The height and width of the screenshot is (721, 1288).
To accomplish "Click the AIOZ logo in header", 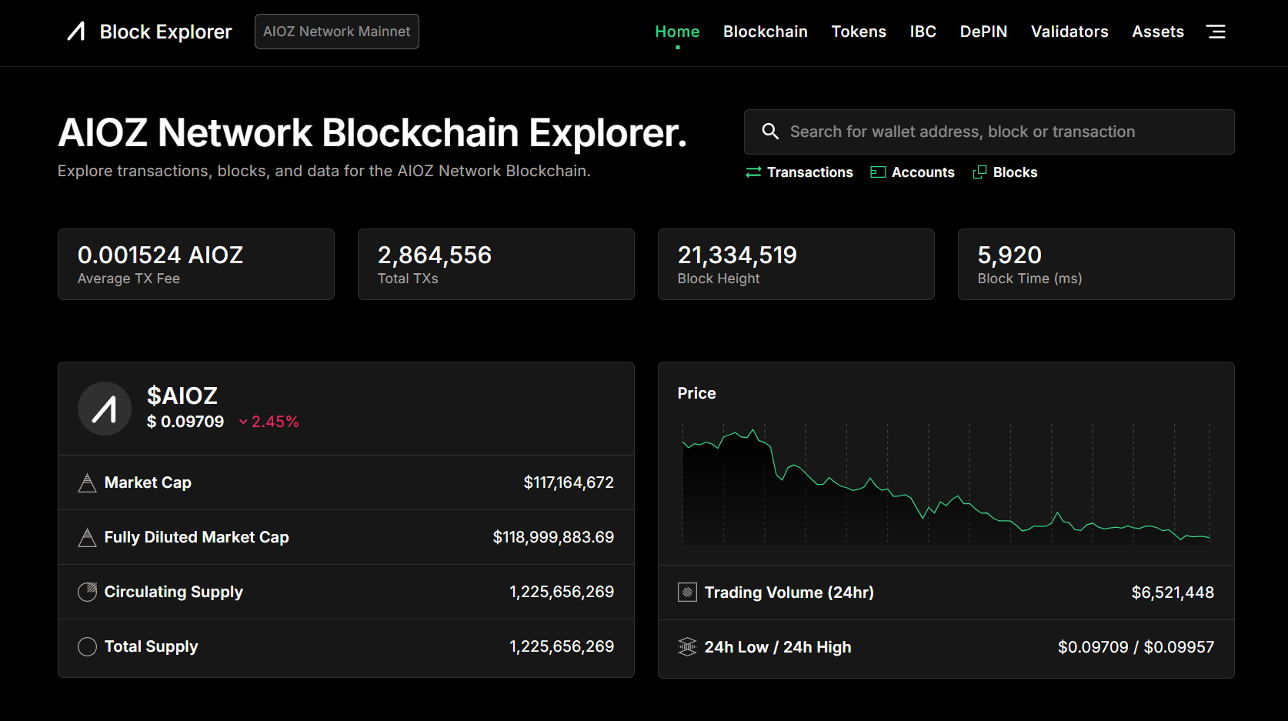I will (76, 32).
